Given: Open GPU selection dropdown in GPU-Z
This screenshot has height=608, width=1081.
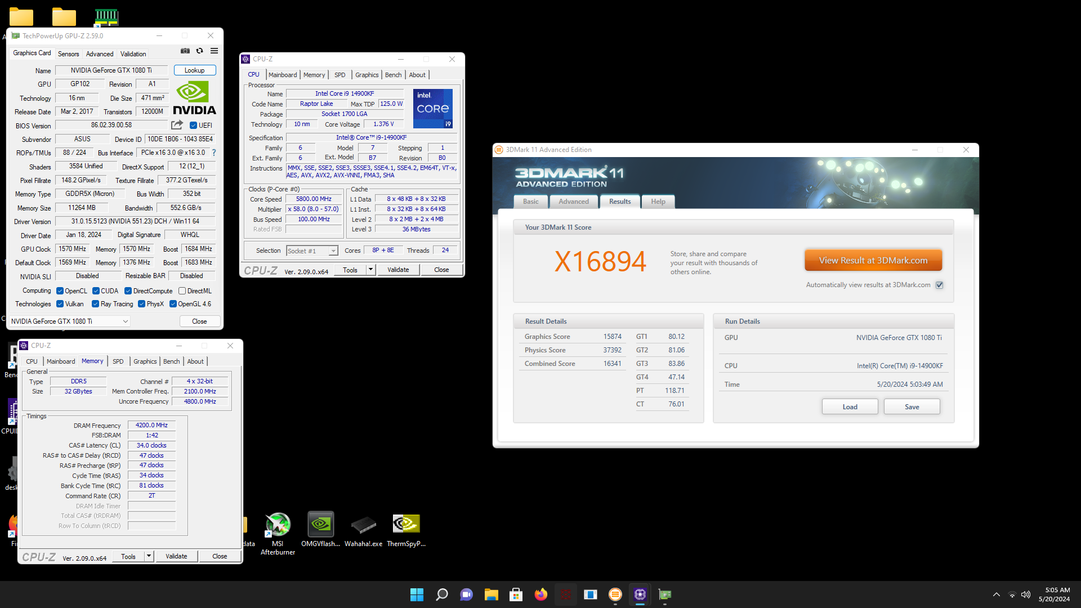Looking at the screenshot, I should [x=70, y=321].
